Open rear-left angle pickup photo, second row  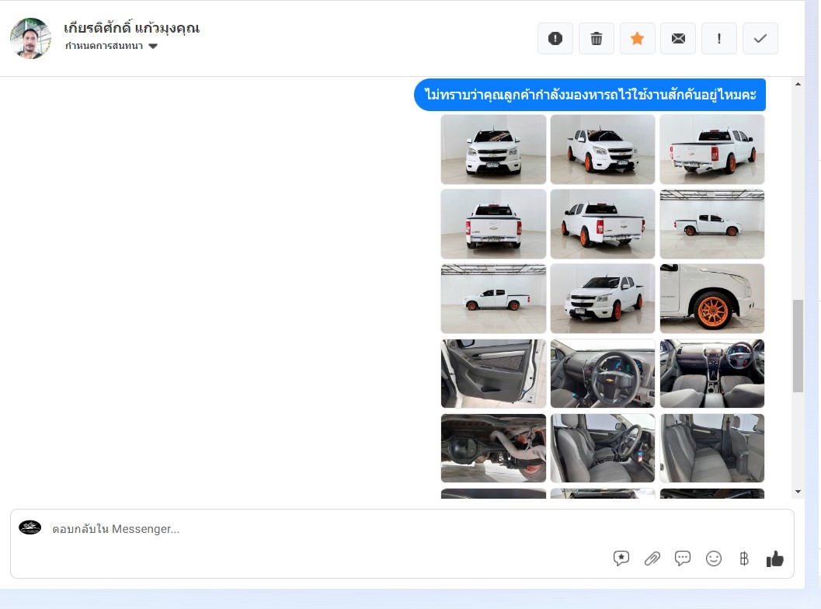603,224
